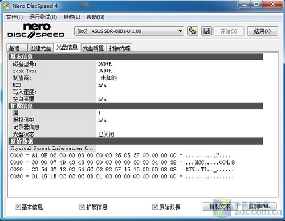
Task: Open the 运行测试(R) menu
Action: click(43, 17)
